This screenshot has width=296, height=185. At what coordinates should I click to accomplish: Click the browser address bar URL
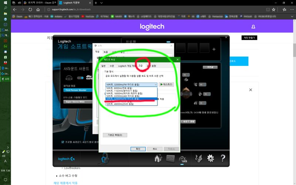click(x=71, y=10)
